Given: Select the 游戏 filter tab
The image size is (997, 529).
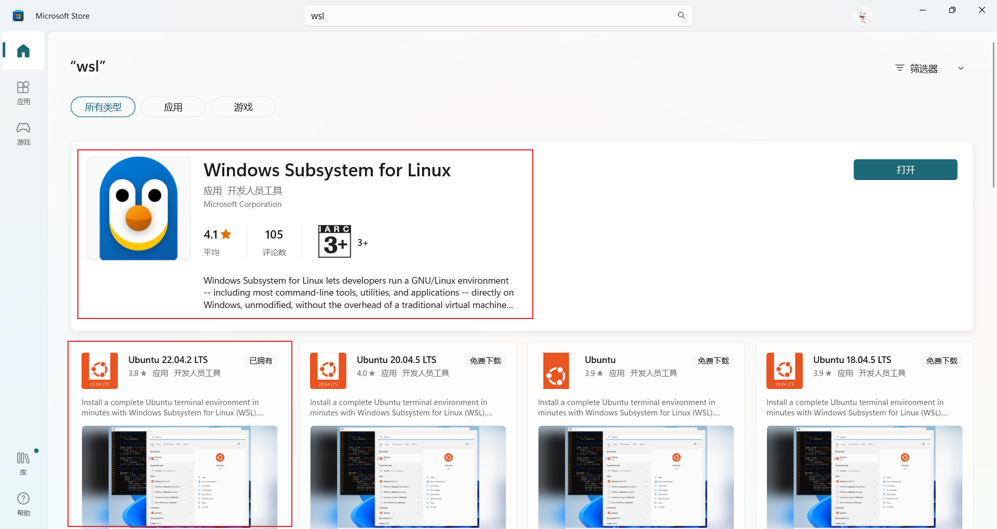Looking at the screenshot, I should pos(243,107).
